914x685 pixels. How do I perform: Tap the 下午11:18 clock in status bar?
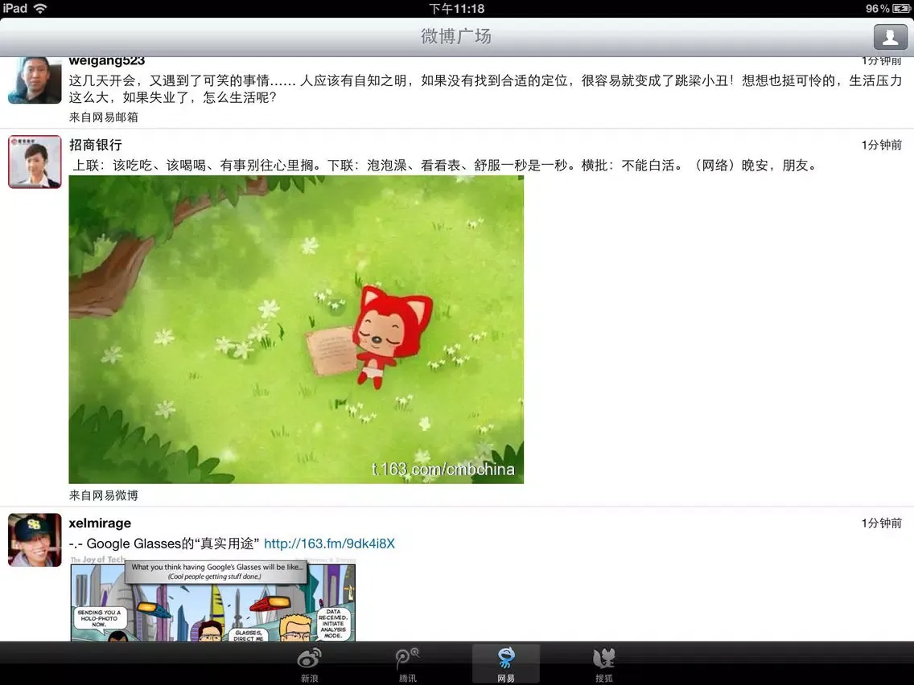pyautogui.click(x=456, y=9)
